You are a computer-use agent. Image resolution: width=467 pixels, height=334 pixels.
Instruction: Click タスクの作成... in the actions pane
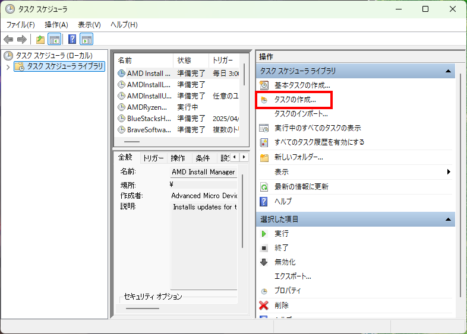coord(295,100)
